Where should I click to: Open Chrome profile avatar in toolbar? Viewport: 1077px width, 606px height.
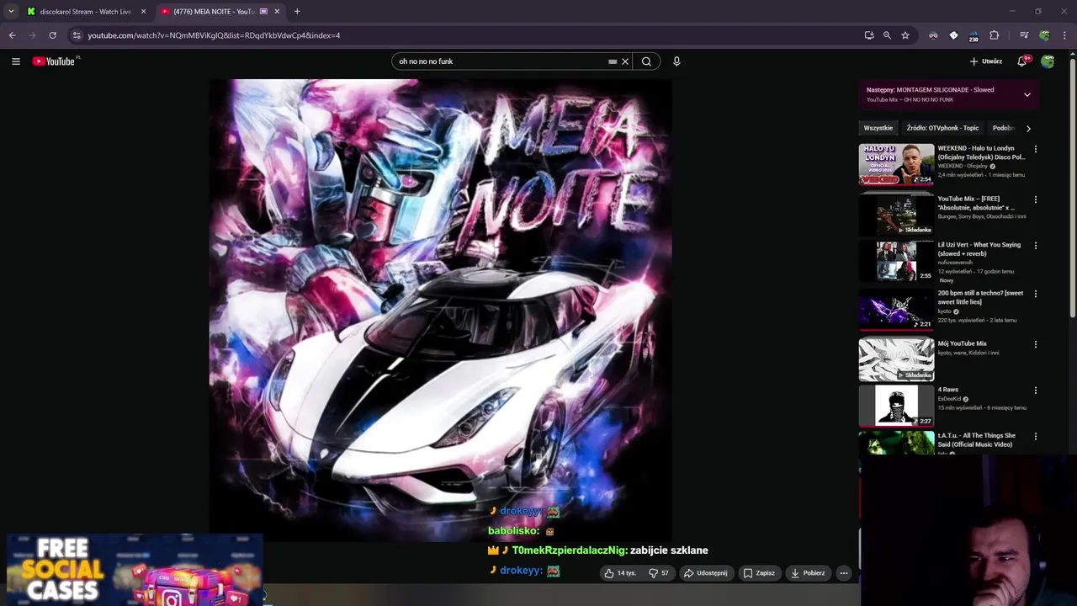tap(1044, 35)
